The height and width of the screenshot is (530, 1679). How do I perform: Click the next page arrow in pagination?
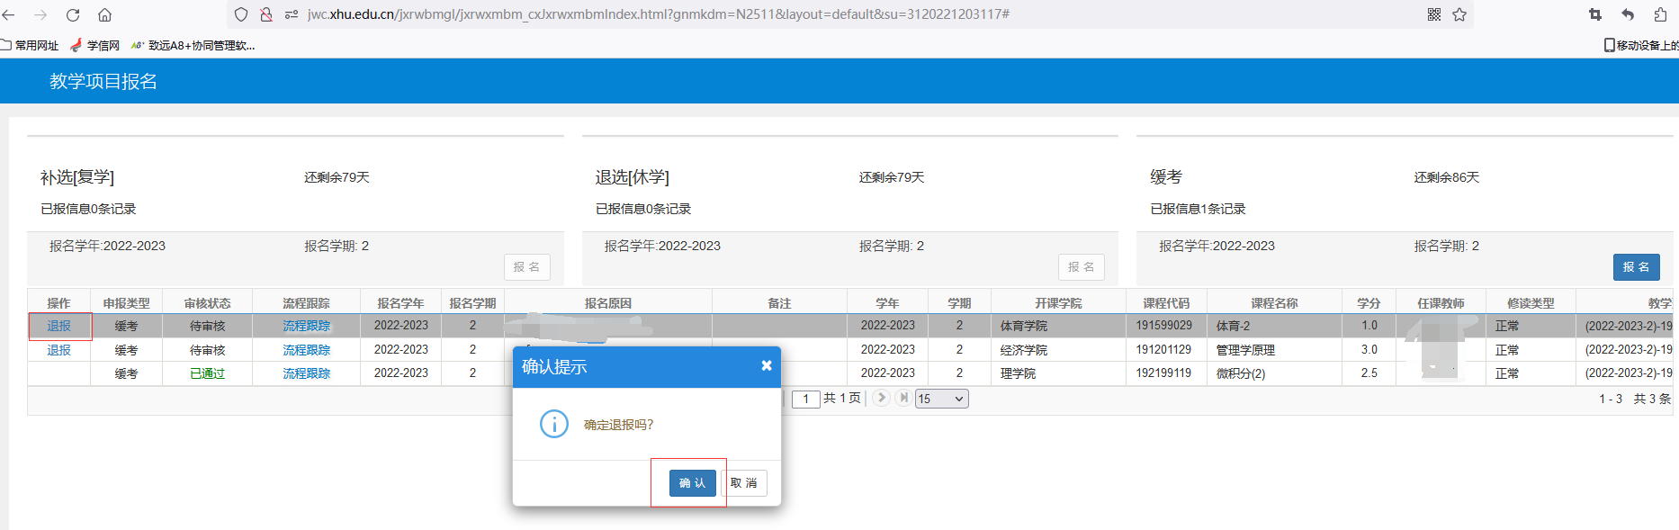click(x=881, y=398)
